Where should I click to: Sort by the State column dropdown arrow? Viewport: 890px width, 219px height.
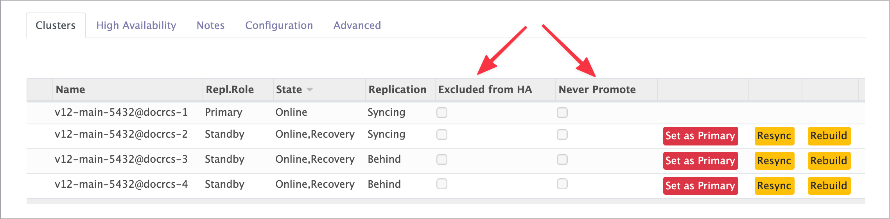pos(310,90)
